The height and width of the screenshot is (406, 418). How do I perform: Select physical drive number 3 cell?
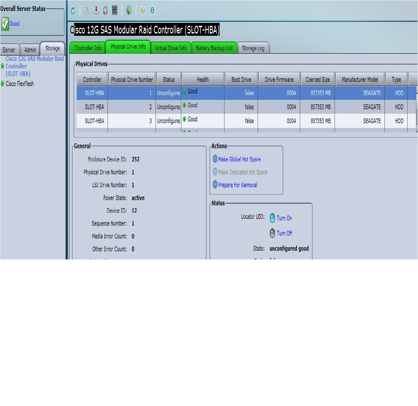coord(132,121)
